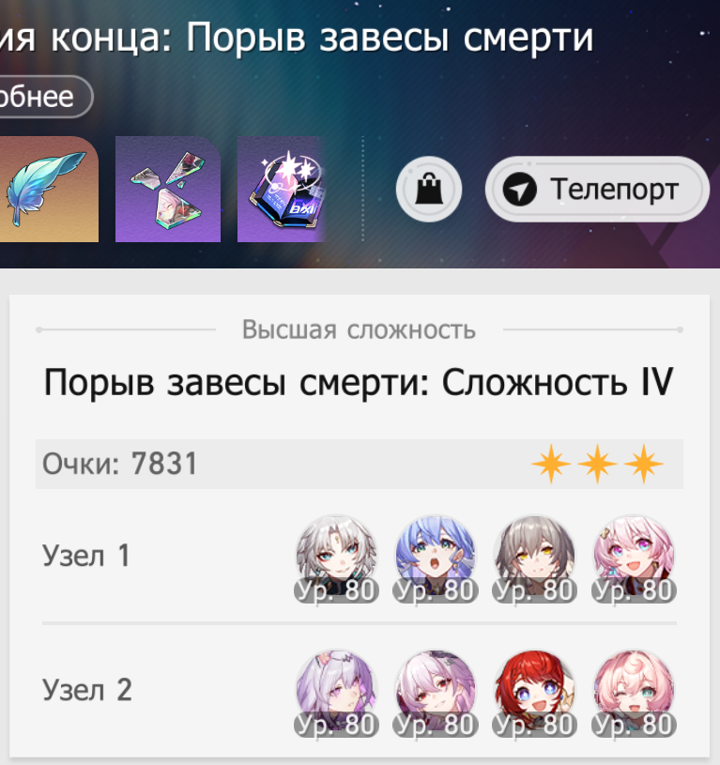Click the white-haired character in Узел 1
The width and height of the screenshot is (720, 765).
(337, 558)
